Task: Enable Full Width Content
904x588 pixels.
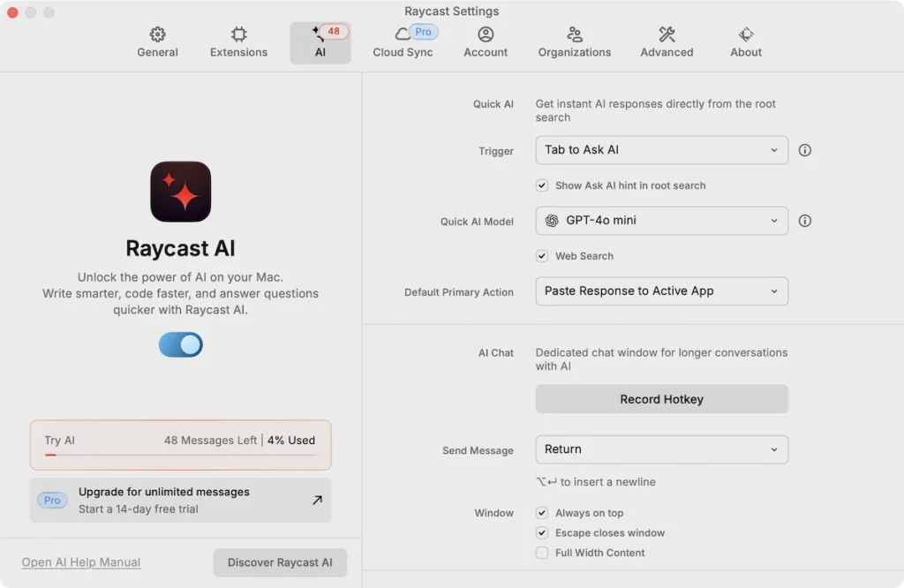Action: tap(542, 553)
